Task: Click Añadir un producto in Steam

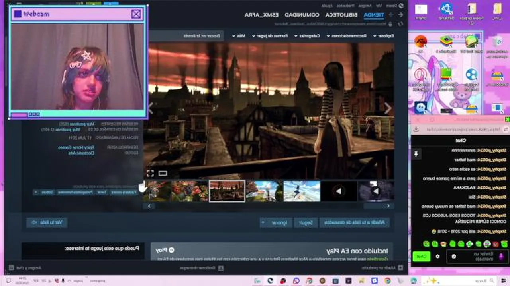Action: pos(382,268)
